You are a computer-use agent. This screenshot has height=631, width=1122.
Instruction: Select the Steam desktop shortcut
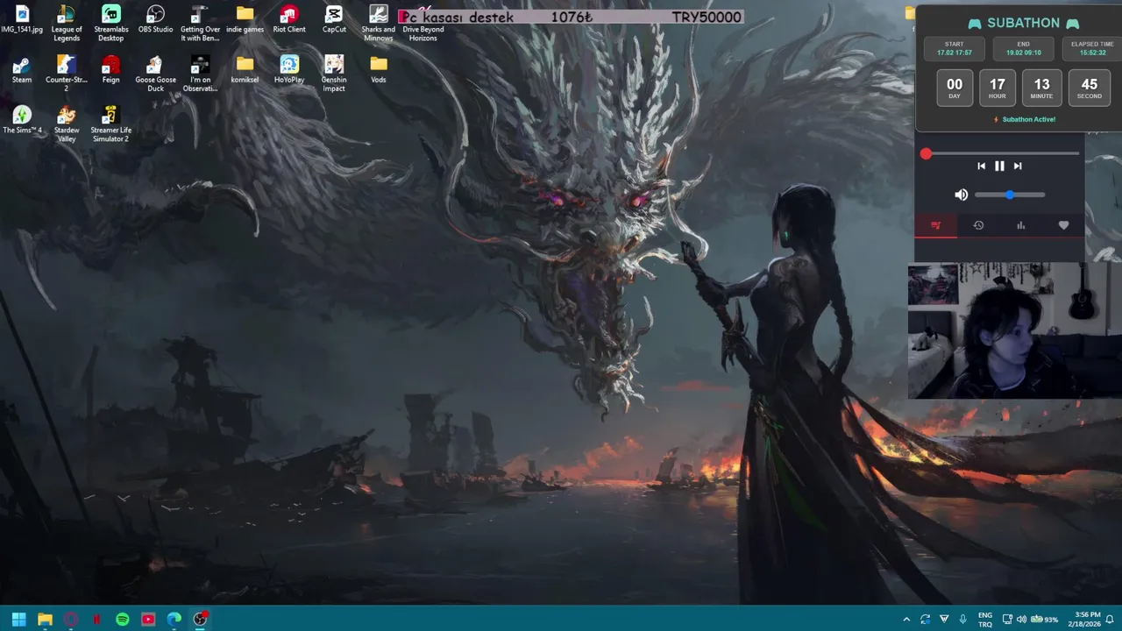[22, 70]
